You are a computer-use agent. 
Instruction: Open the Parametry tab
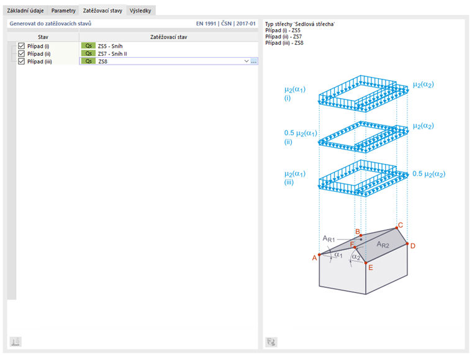tap(63, 11)
